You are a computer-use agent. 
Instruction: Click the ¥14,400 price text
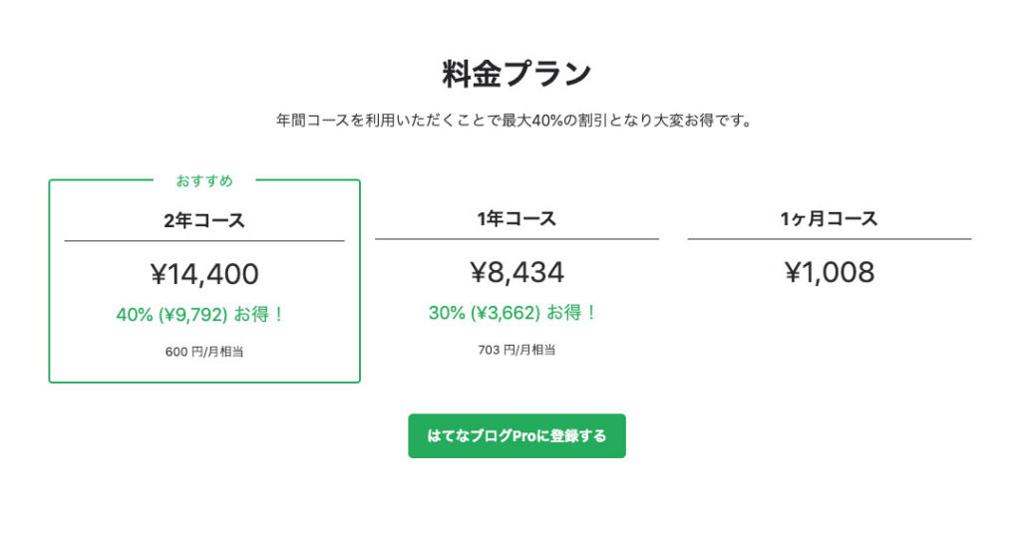point(204,274)
